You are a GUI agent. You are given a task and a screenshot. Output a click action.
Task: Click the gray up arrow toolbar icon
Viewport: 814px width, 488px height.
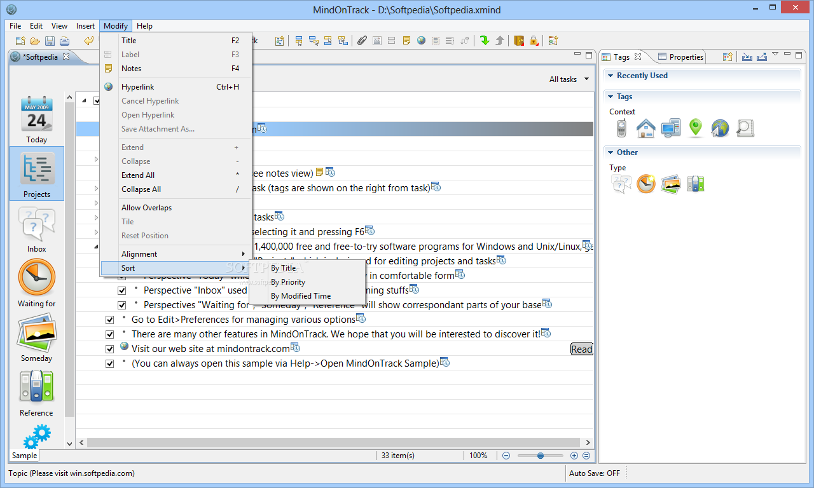500,41
